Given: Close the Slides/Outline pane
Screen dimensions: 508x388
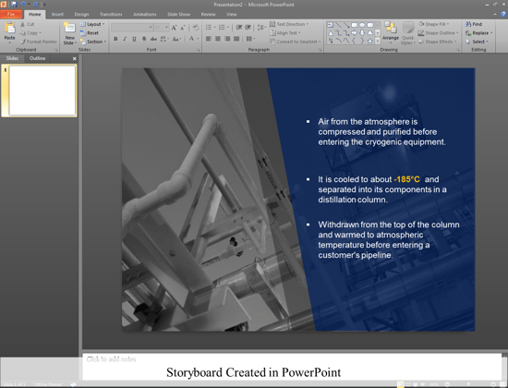Looking at the screenshot, I should (75, 59).
